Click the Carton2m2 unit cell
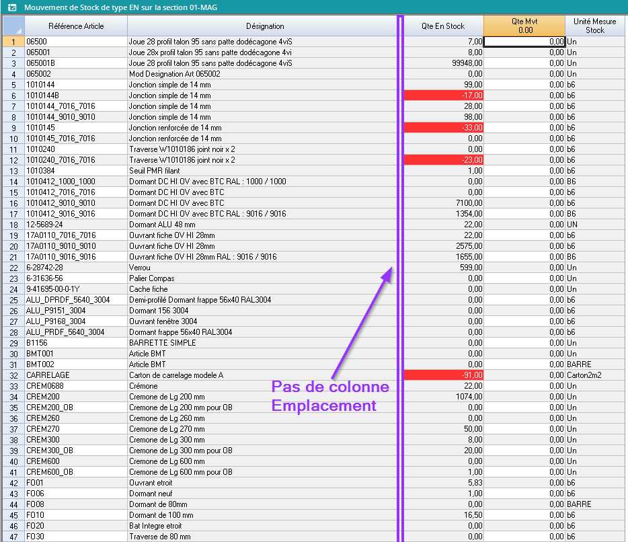Image resolution: width=628 pixels, height=542 pixels. coord(595,375)
